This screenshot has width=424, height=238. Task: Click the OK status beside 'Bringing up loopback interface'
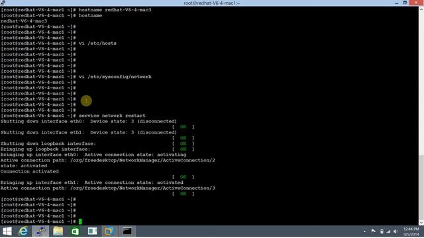[183, 149]
